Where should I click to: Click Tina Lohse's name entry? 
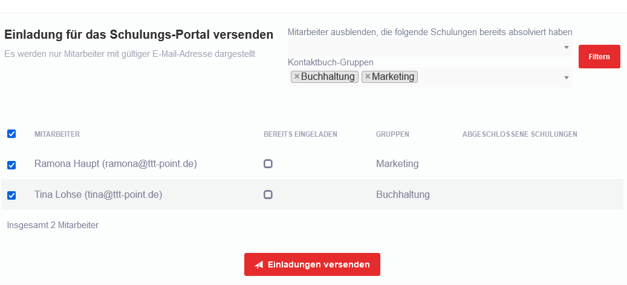coord(98,194)
